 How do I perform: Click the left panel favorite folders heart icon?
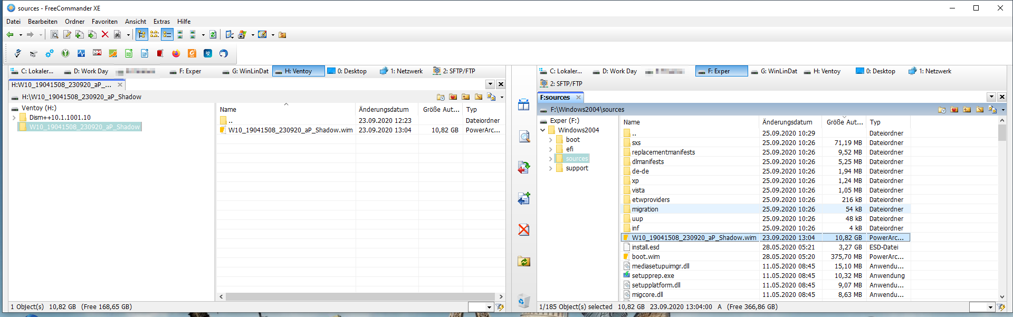tap(453, 97)
